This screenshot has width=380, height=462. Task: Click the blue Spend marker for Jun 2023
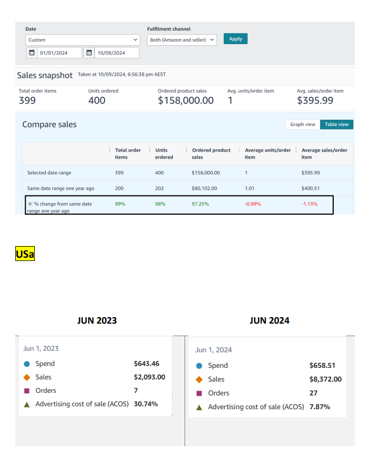coord(27,364)
